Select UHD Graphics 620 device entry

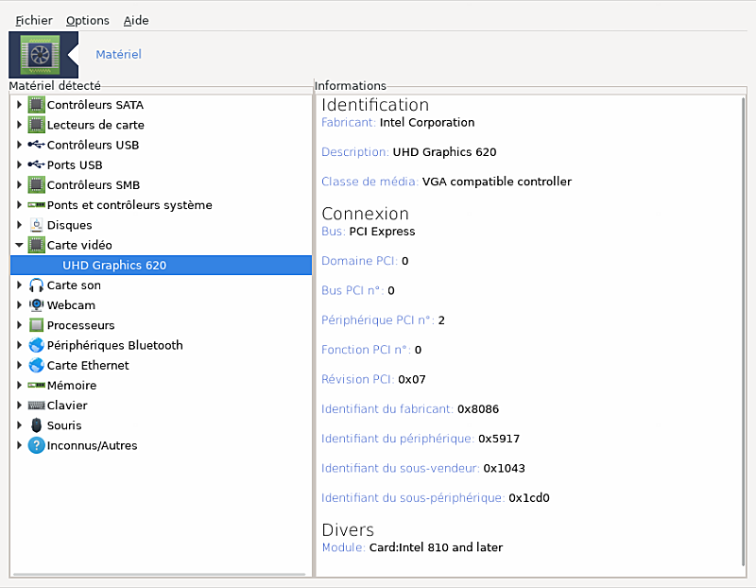114,266
